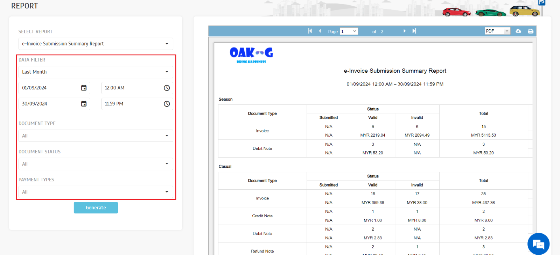560x255 pixels.
Task: Open the live chat widget
Action: tap(538, 244)
